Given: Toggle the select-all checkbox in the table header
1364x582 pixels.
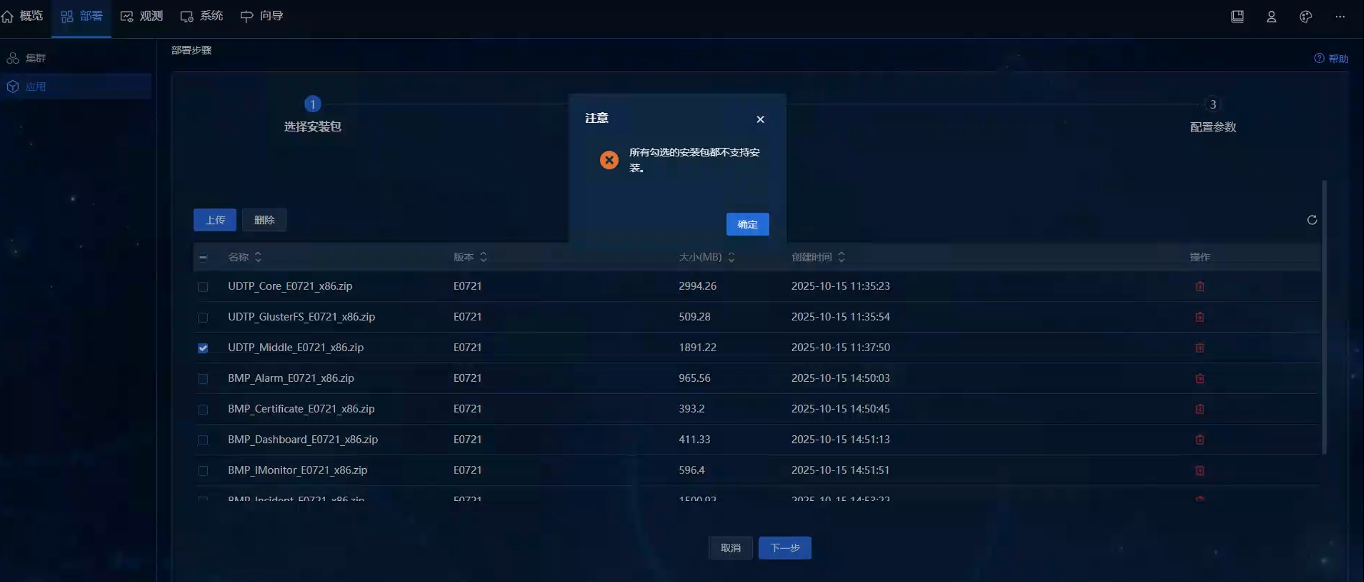Looking at the screenshot, I should click(x=203, y=258).
